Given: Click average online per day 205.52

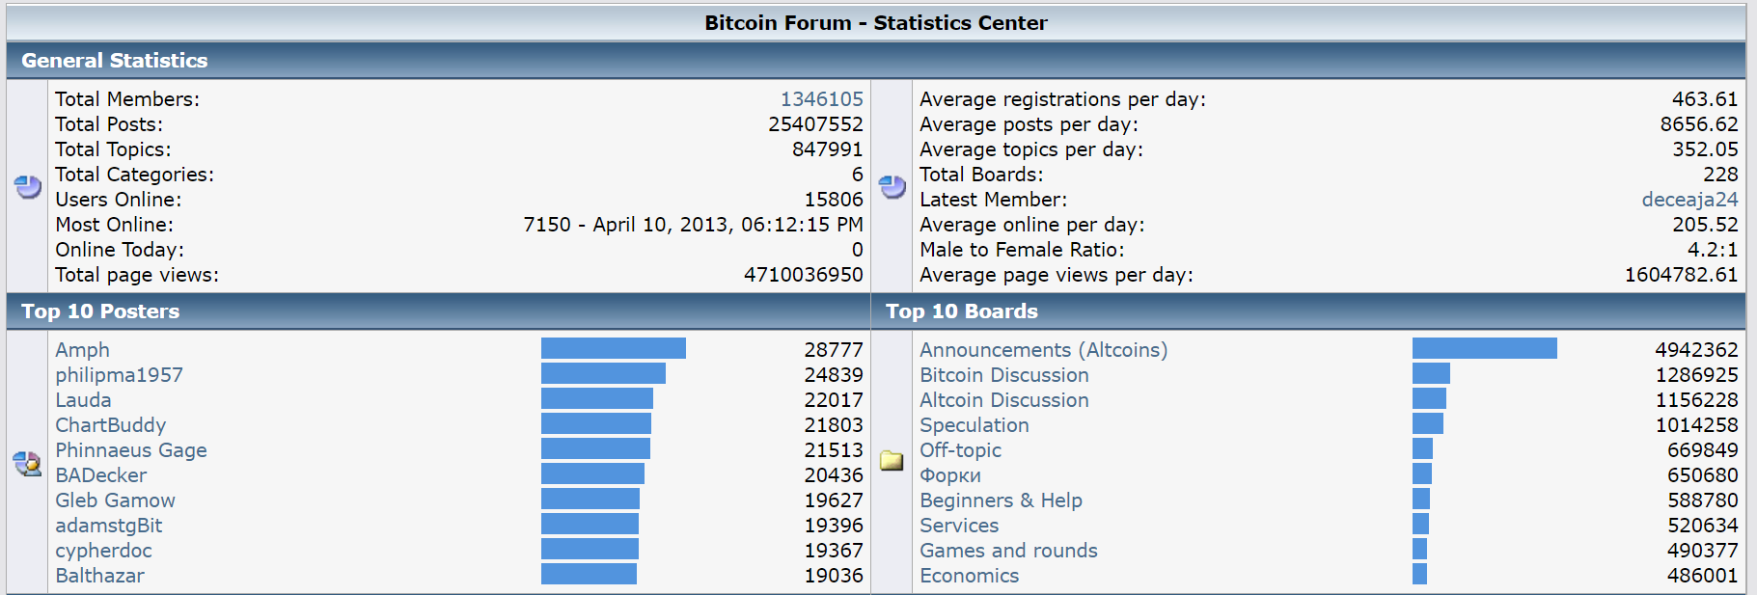Looking at the screenshot, I should [x=1705, y=225].
